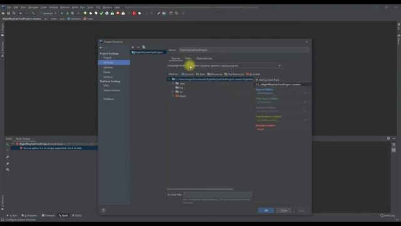The height and width of the screenshot is (226, 401).
Task: Click the Open folder toolbar icon
Action: coord(3,13)
